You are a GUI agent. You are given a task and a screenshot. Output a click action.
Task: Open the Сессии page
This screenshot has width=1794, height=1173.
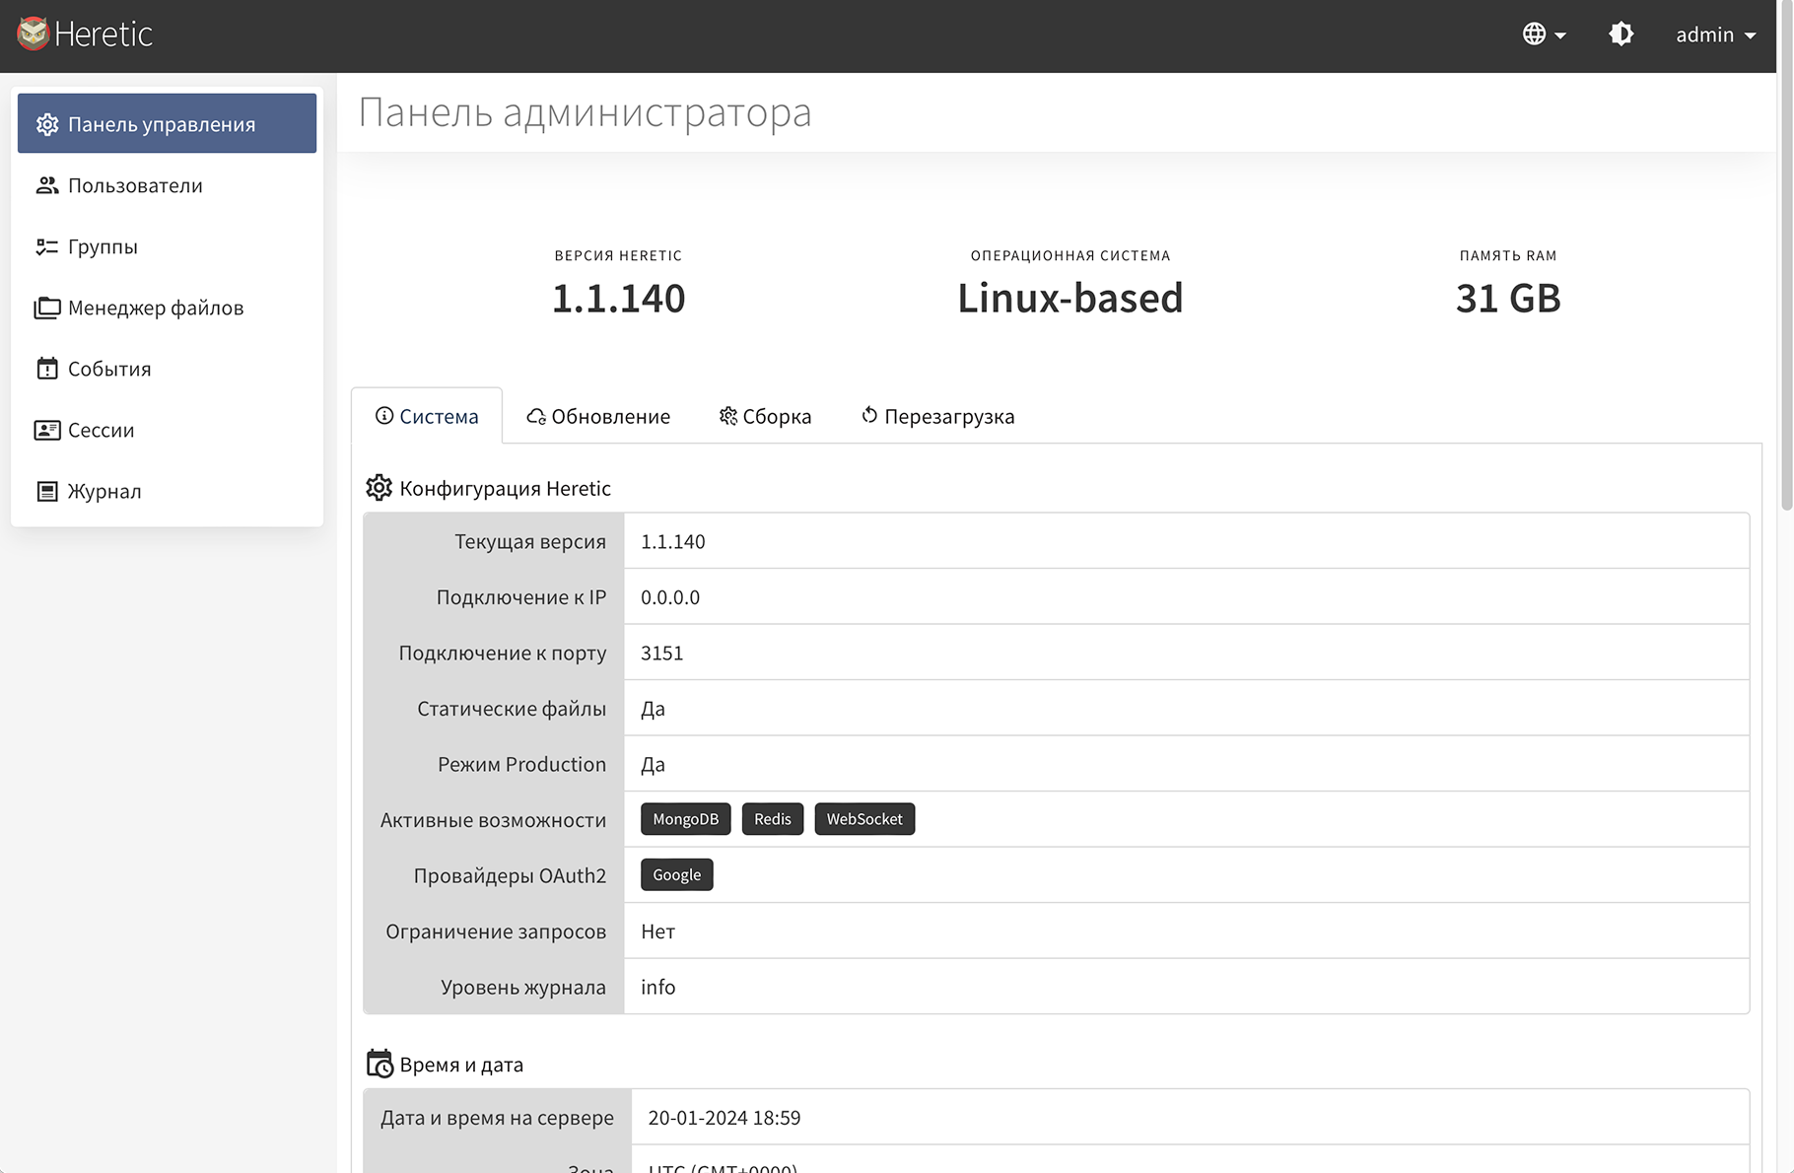pos(167,430)
